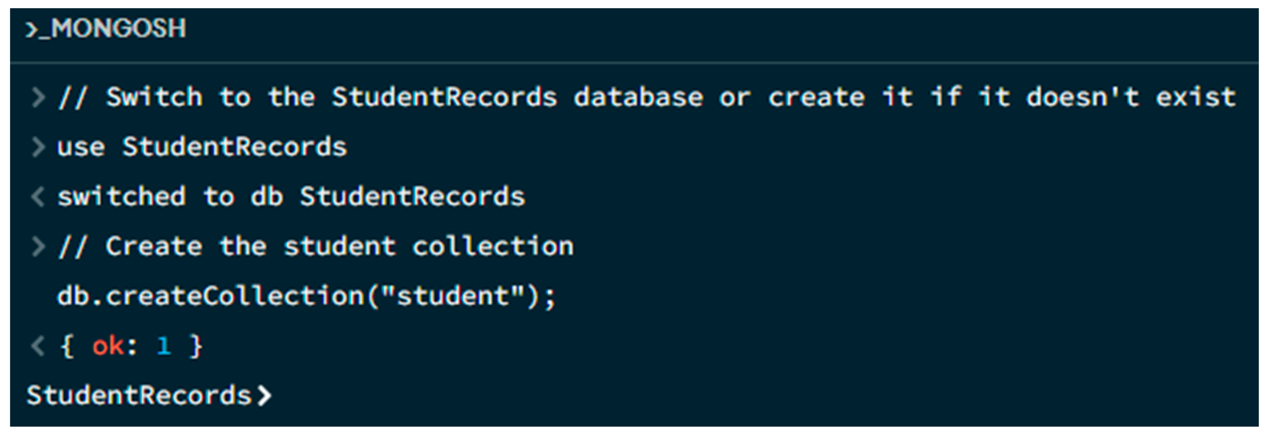Click the prompt chevron after StudentRecords
This screenshot has height=437, width=1269.
coord(264,396)
